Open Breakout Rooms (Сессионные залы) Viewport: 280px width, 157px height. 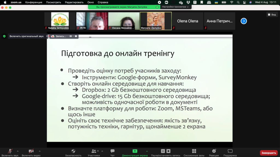click(x=194, y=151)
